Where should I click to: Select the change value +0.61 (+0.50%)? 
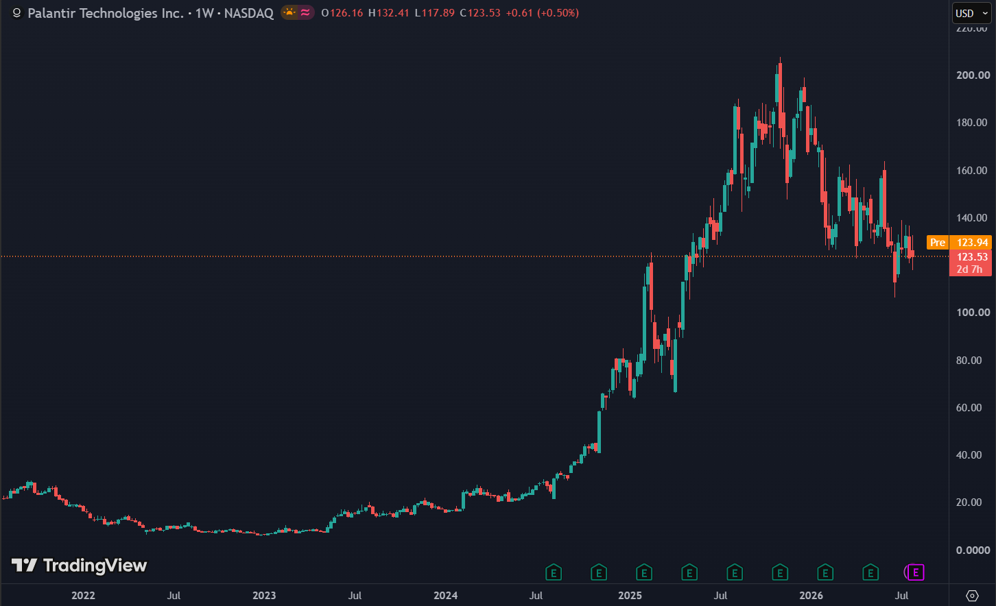pyautogui.click(x=542, y=13)
